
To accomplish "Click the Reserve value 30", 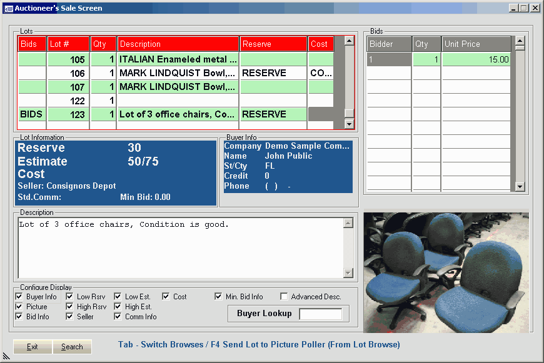I will coord(134,148).
